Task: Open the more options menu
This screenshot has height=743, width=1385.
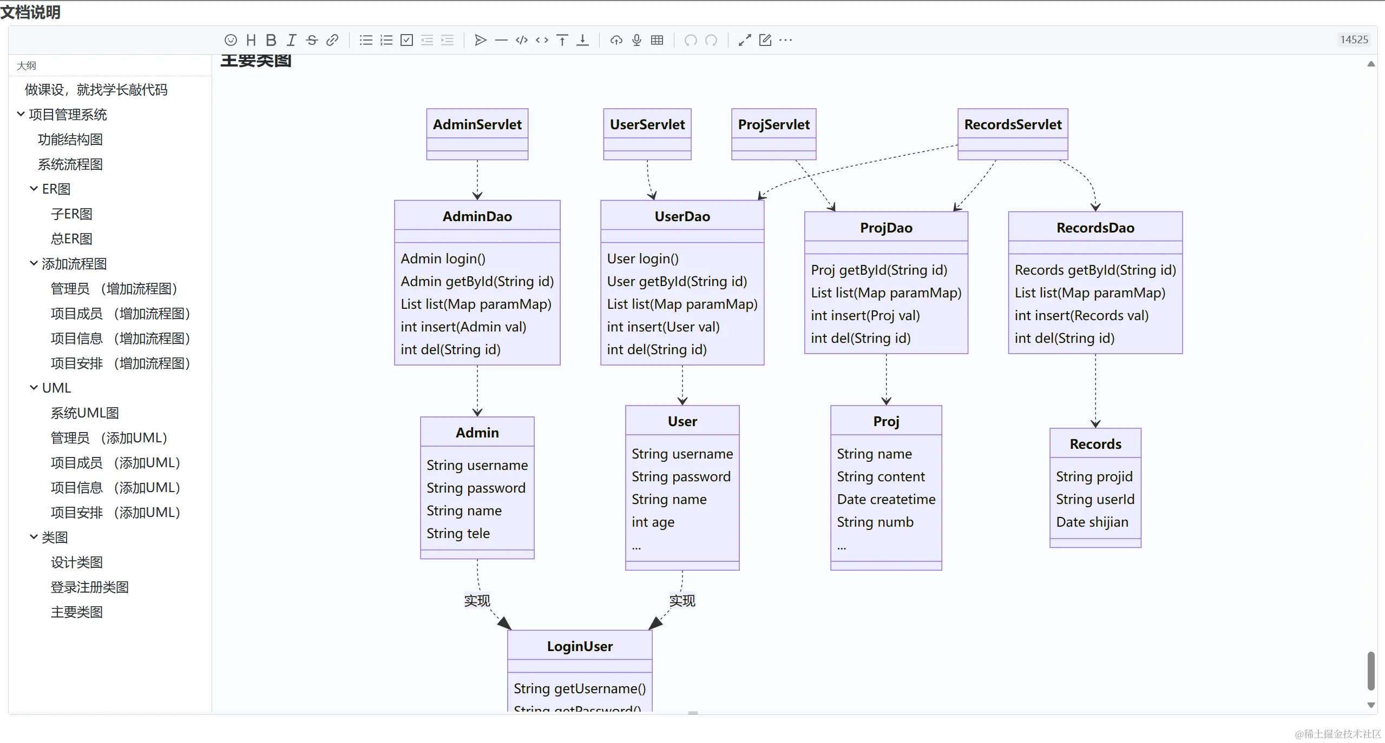Action: [x=786, y=40]
